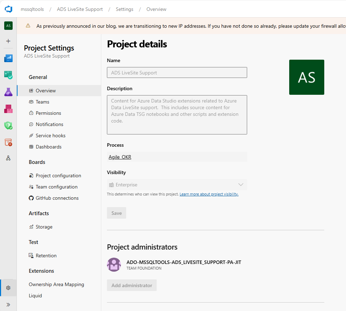The width and height of the screenshot is (346, 311).
Task: Open the Azure DevOps home logo
Action: tap(8, 9)
